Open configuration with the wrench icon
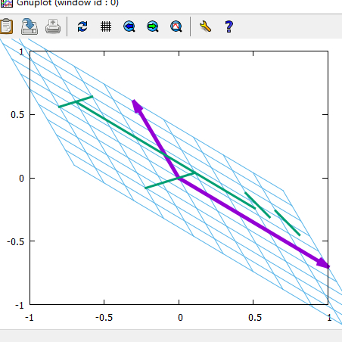Screen dimensions: 342x342 (x=205, y=26)
